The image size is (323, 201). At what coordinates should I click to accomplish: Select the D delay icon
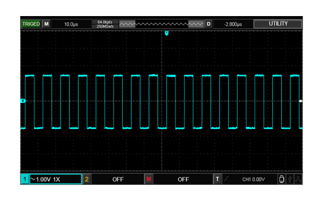tap(208, 24)
